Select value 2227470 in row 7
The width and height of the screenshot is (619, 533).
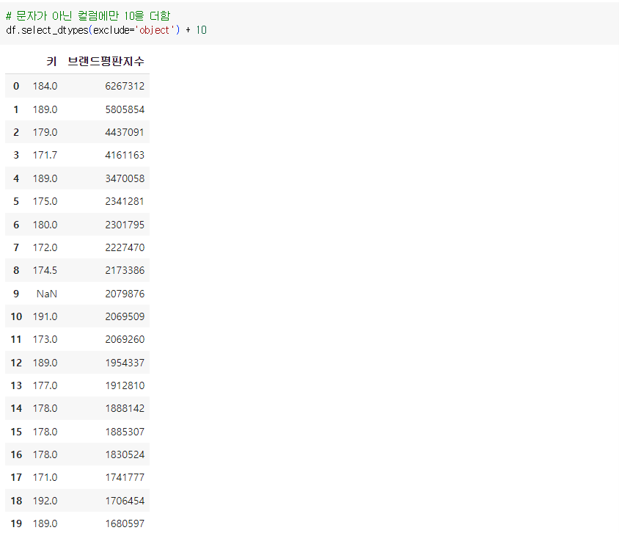(125, 247)
